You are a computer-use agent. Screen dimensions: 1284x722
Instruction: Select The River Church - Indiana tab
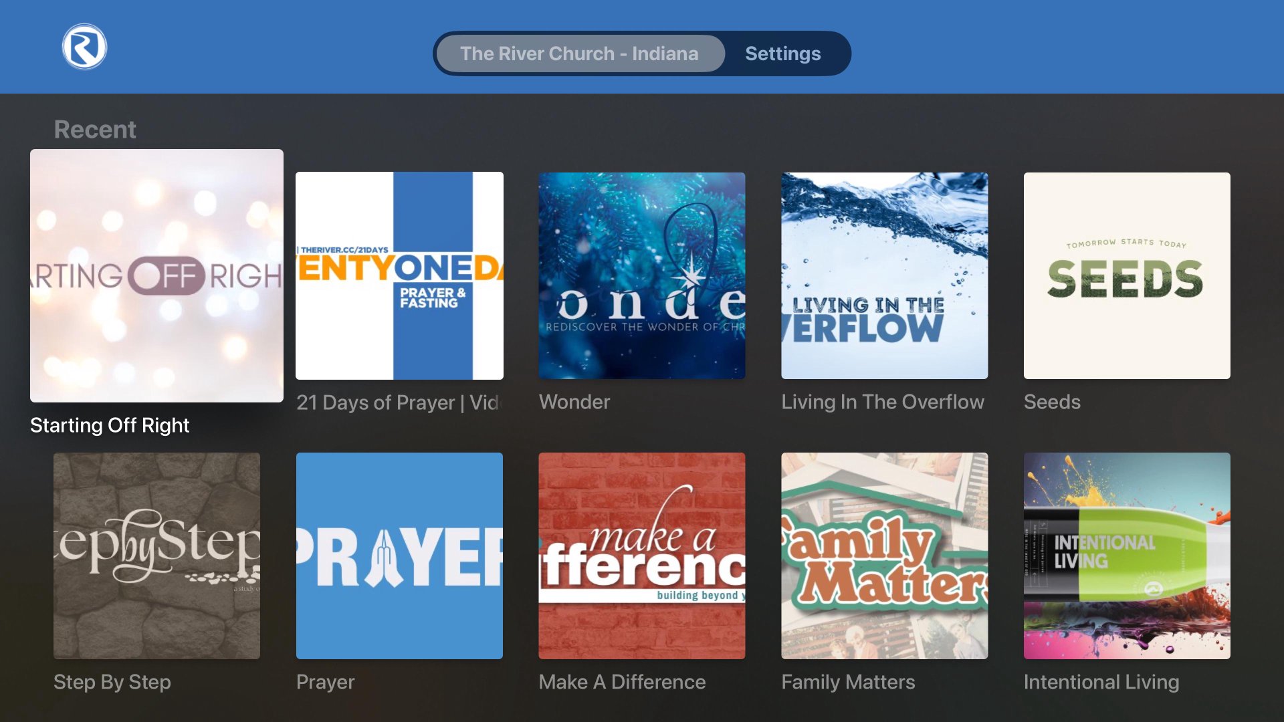pyautogui.click(x=579, y=53)
